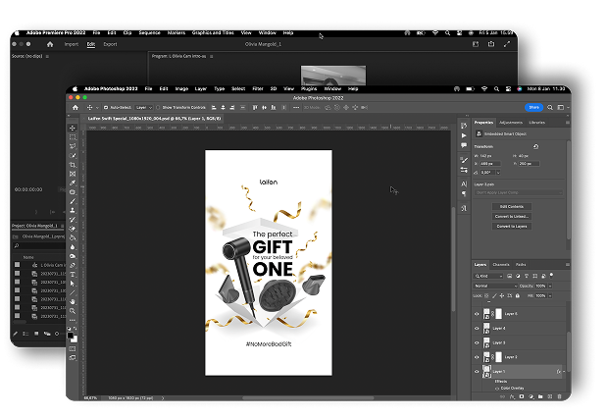Hide Layer 2 using its eye icon
The image size is (607, 418).
tap(477, 357)
